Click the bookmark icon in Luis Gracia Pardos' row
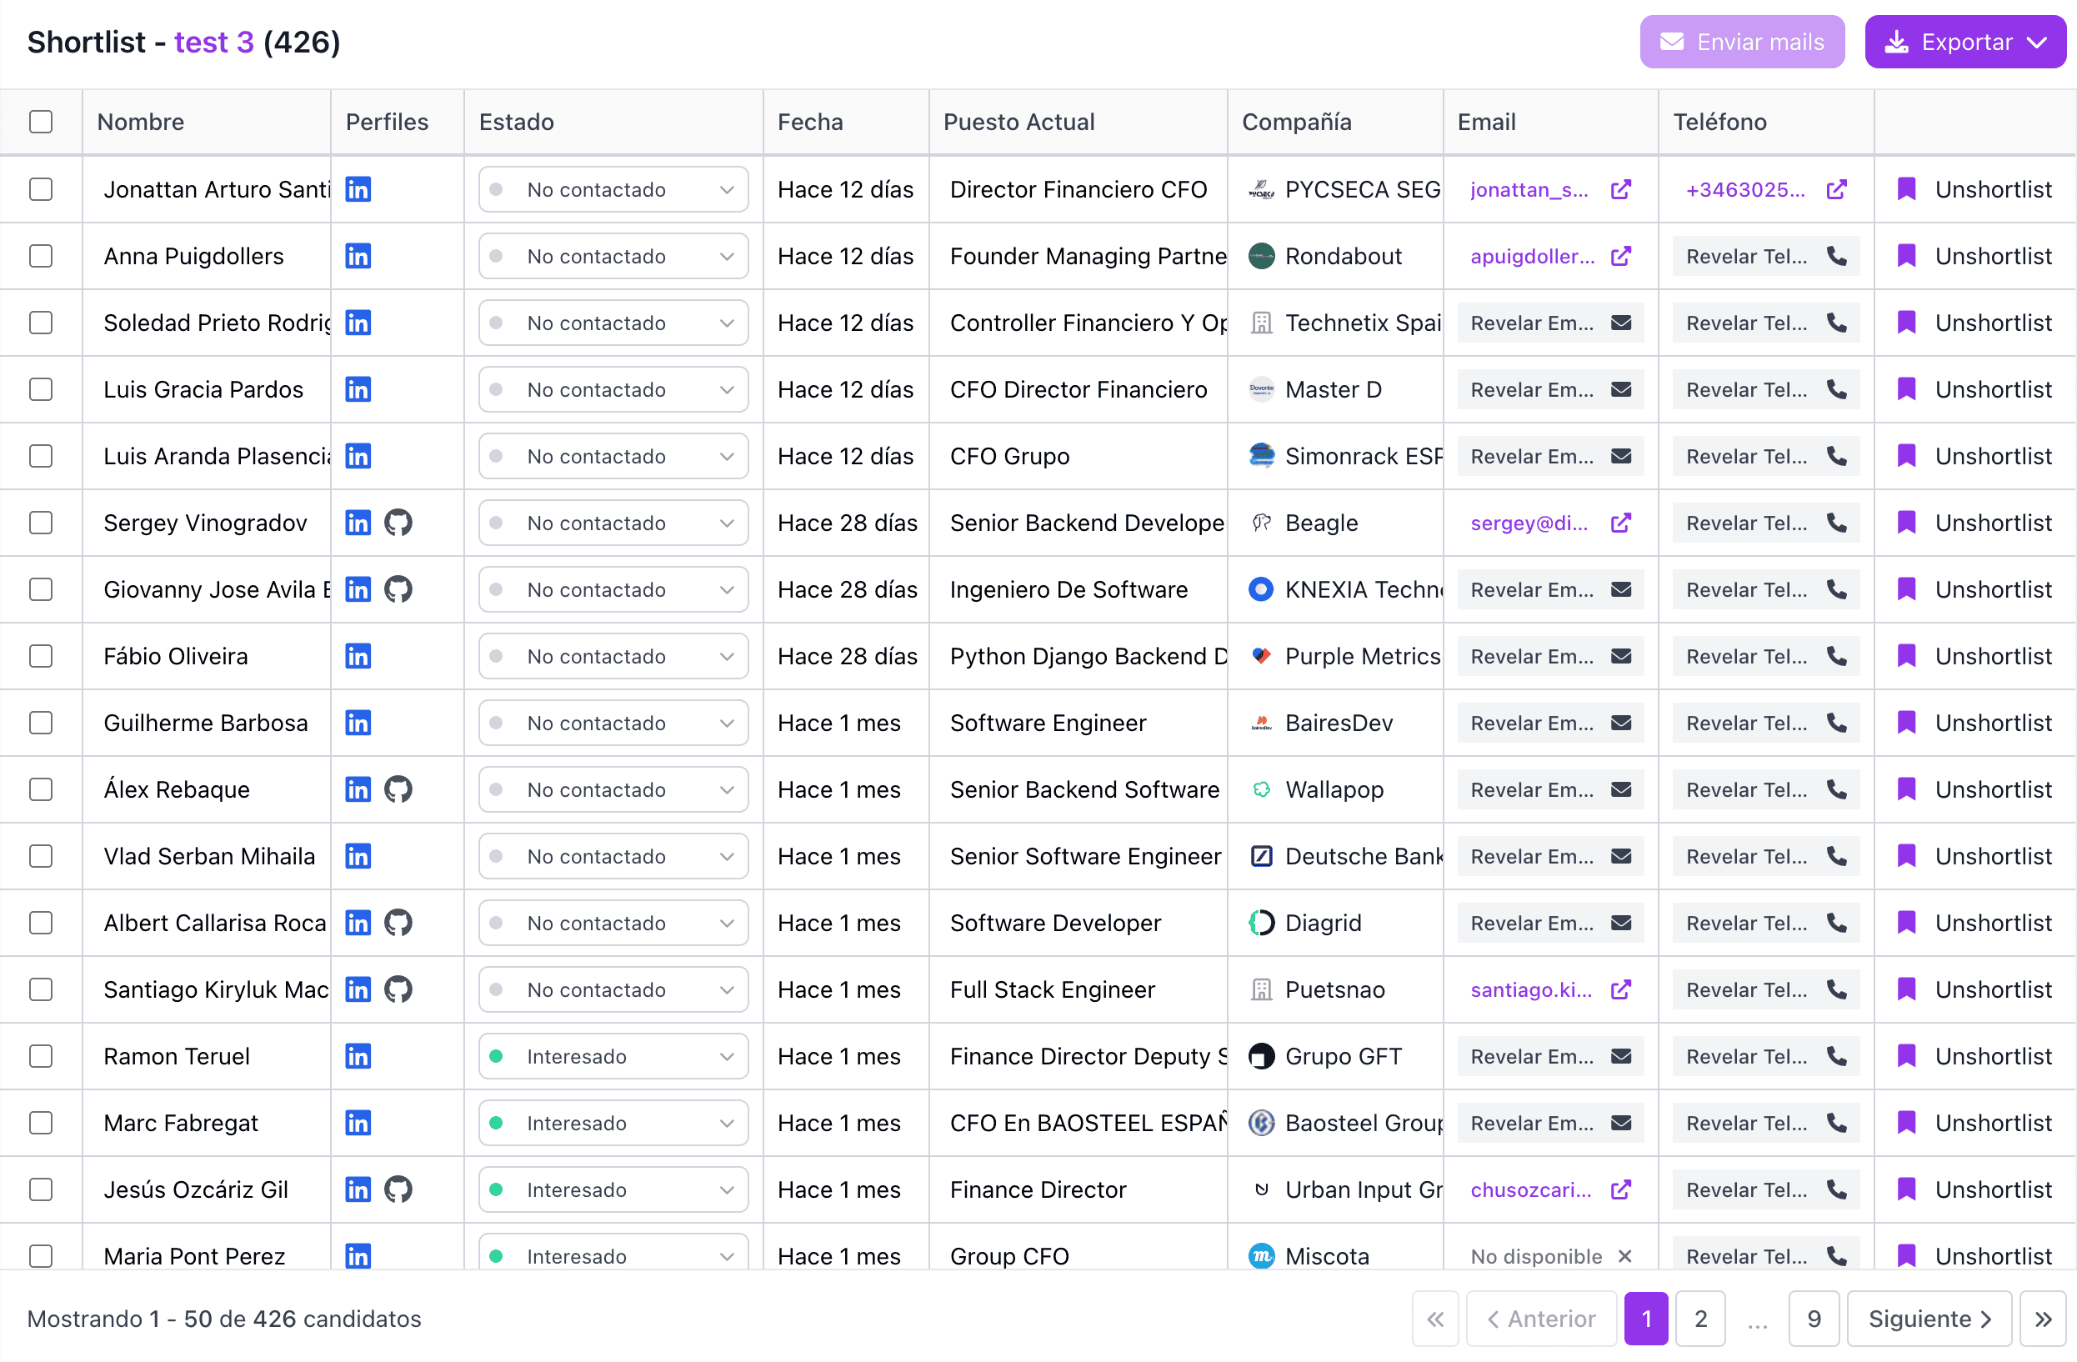 click(x=1906, y=389)
